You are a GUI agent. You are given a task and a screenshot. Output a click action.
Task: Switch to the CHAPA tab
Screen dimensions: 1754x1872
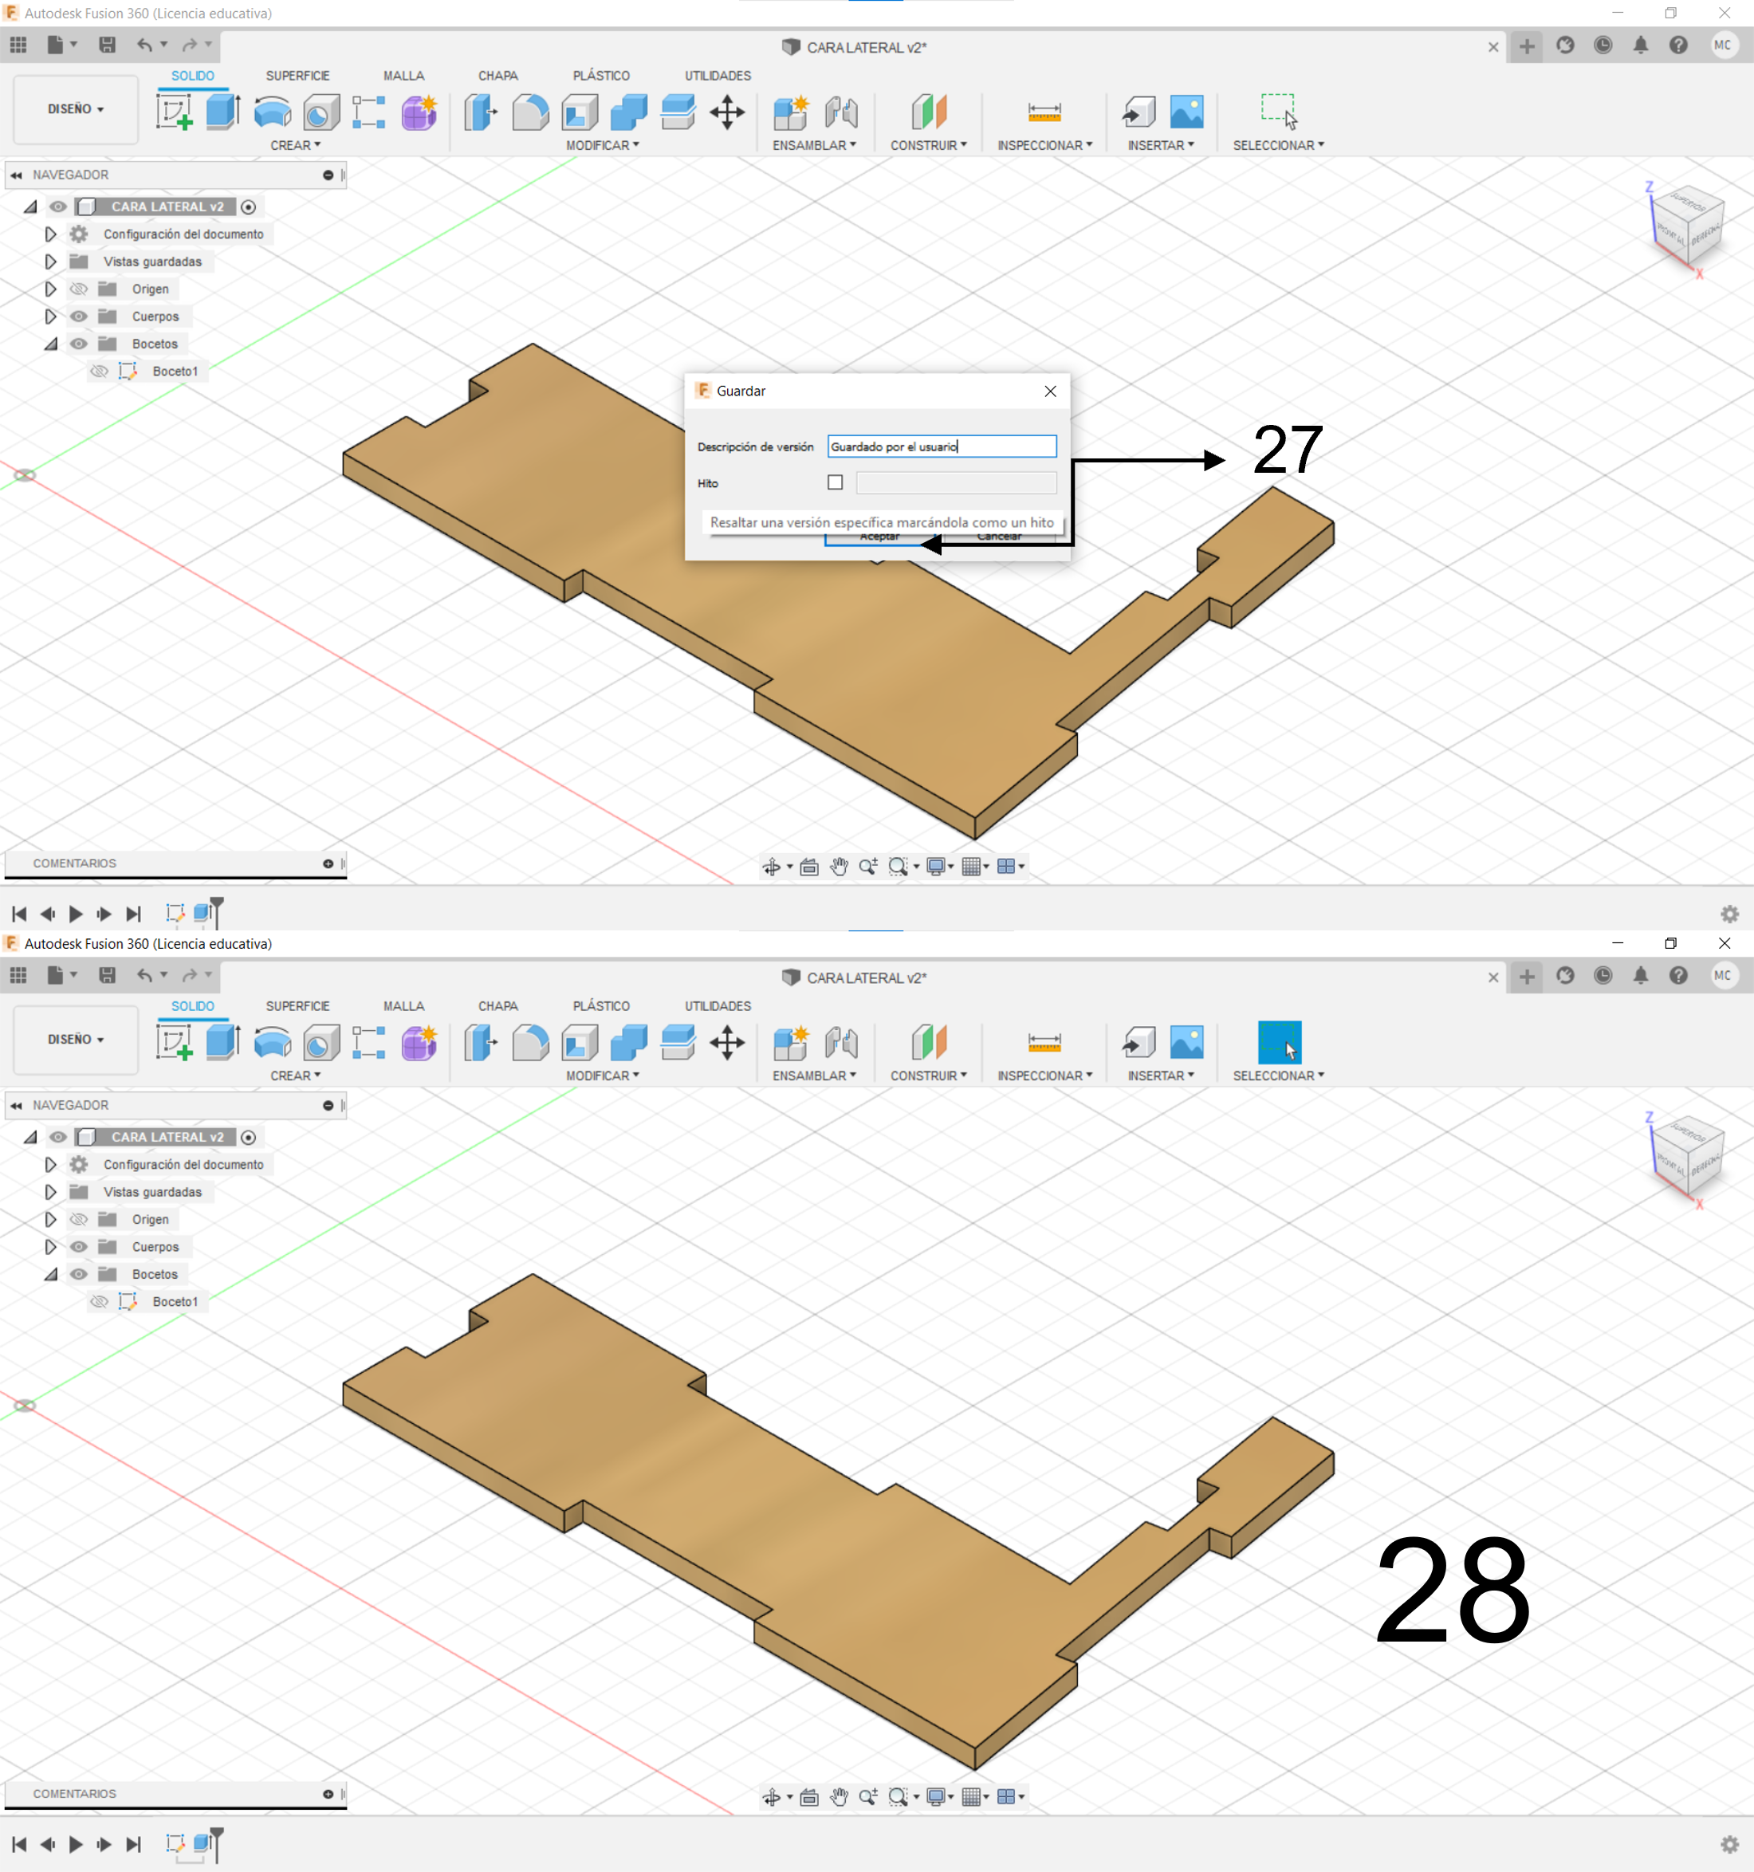pos(497,75)
